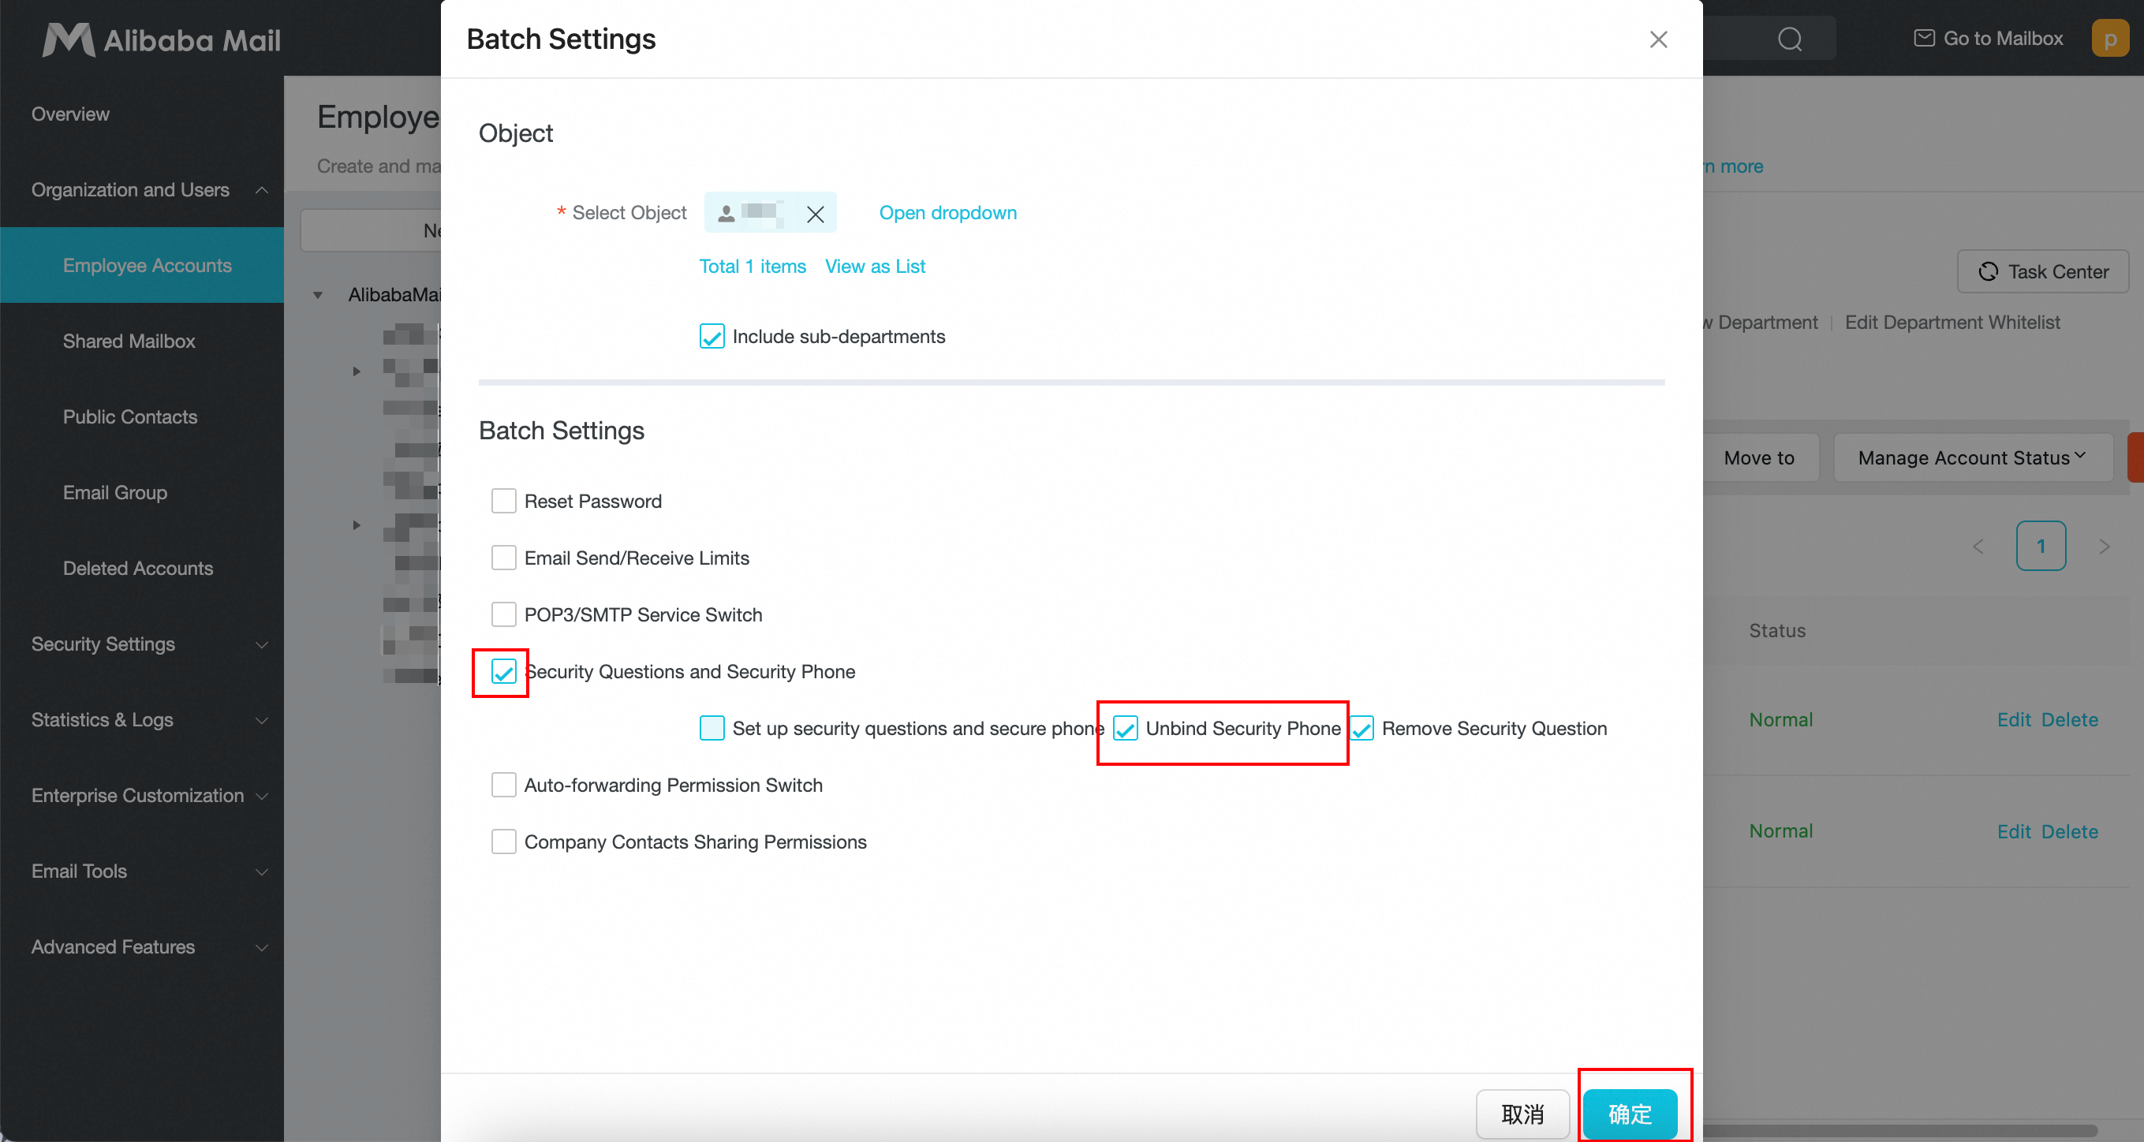Go to previous page arrow
Screen dimensions: 2144x1142
point(1978,546)
